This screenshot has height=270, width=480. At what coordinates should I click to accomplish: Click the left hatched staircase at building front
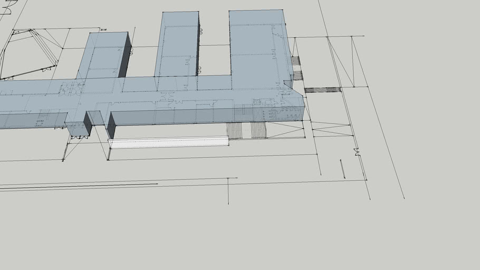click(x=234, y=130)
